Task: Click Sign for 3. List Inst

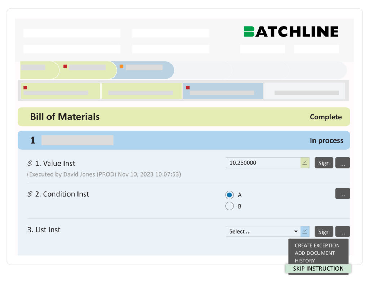Action: (324, 231)
